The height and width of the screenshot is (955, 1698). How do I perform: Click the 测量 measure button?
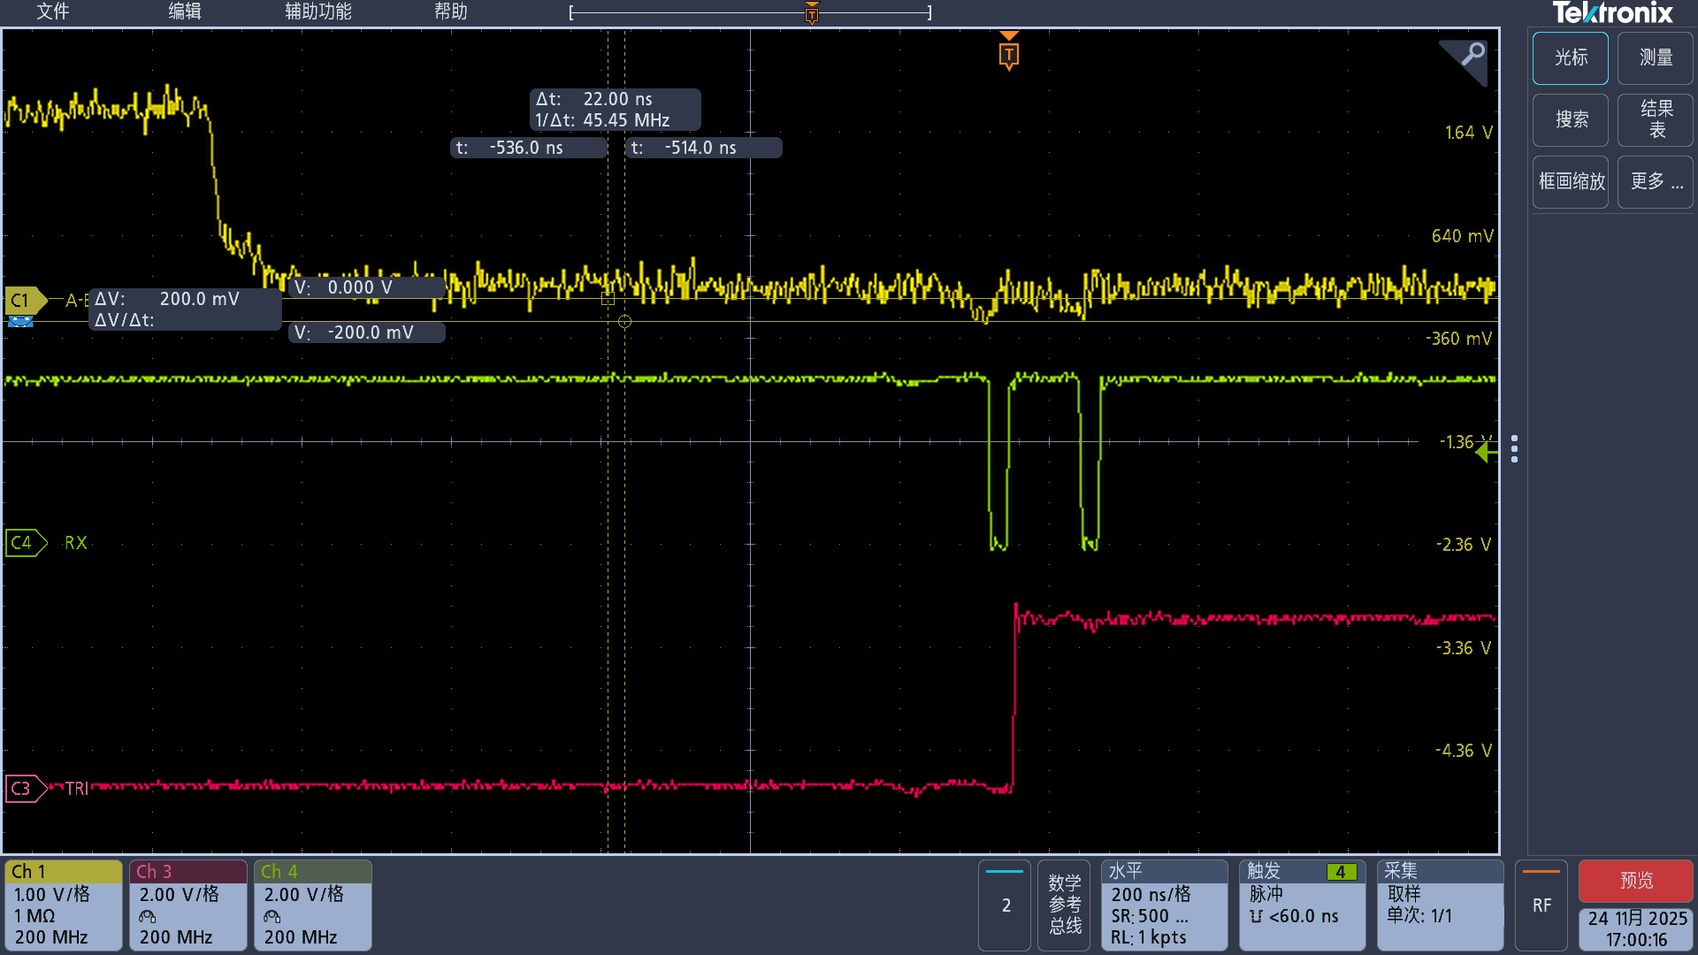[x=1655, y=57]
